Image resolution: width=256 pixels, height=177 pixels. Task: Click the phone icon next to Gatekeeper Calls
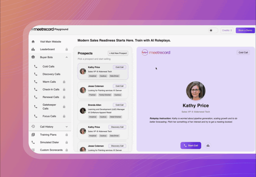coord(35,107)
